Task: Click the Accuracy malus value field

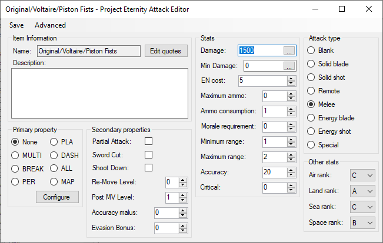Action: (166, 212)
